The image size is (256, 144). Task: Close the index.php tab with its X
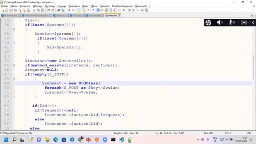119,16
